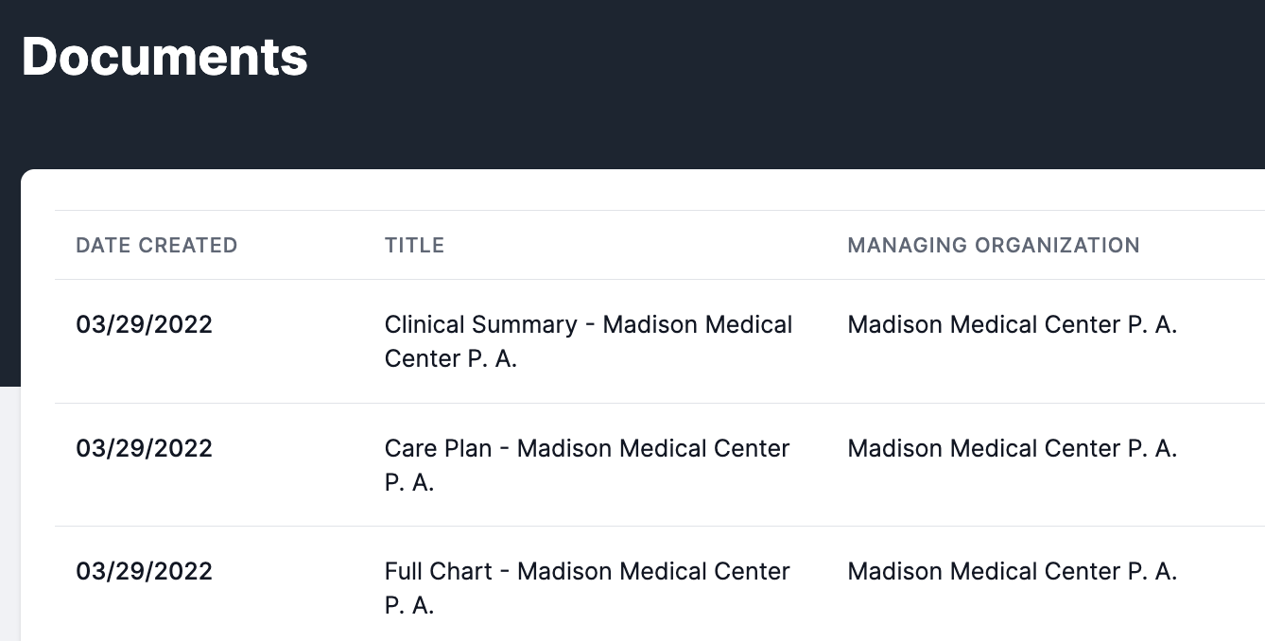Select managing organization in Care Plan row
Viewport: 1265px width, 641px height.
coord(1012,448)
